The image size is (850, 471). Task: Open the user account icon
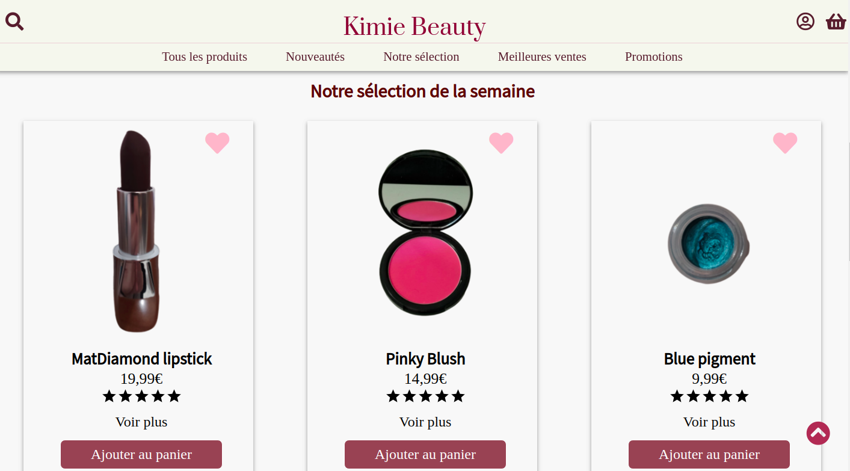805,22
